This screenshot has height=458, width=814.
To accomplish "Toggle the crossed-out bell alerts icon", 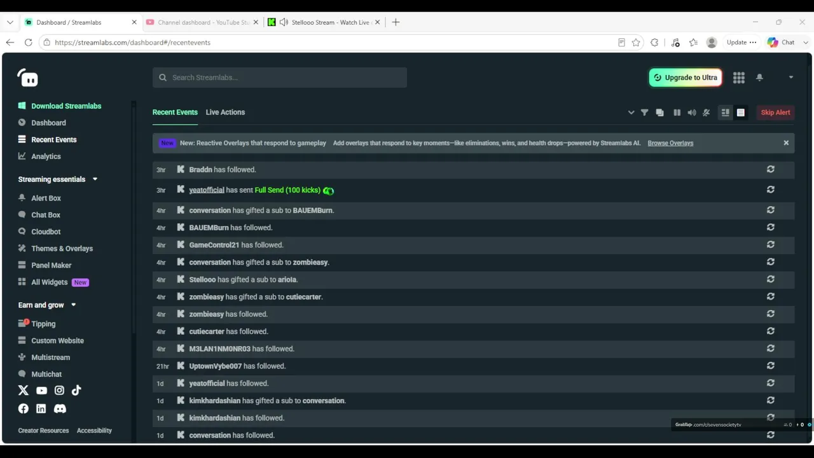I will tap(706, 113).
